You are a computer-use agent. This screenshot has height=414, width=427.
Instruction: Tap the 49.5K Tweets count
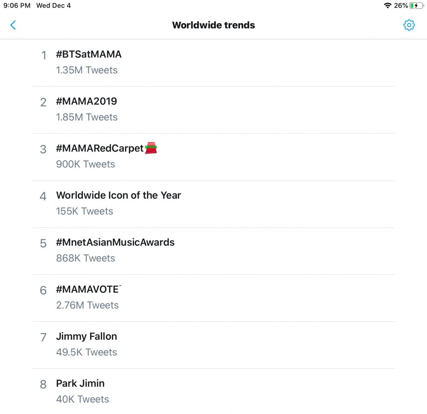click(86, 352)
